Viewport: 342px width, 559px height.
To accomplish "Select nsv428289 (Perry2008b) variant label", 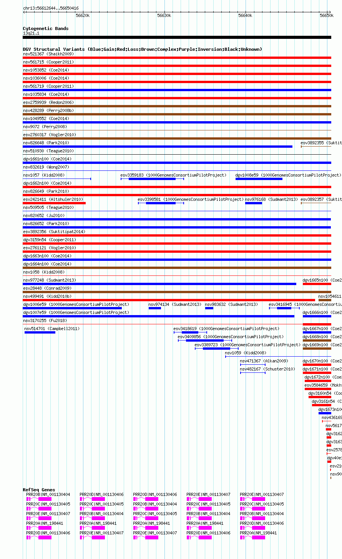I will coord(48,110).
